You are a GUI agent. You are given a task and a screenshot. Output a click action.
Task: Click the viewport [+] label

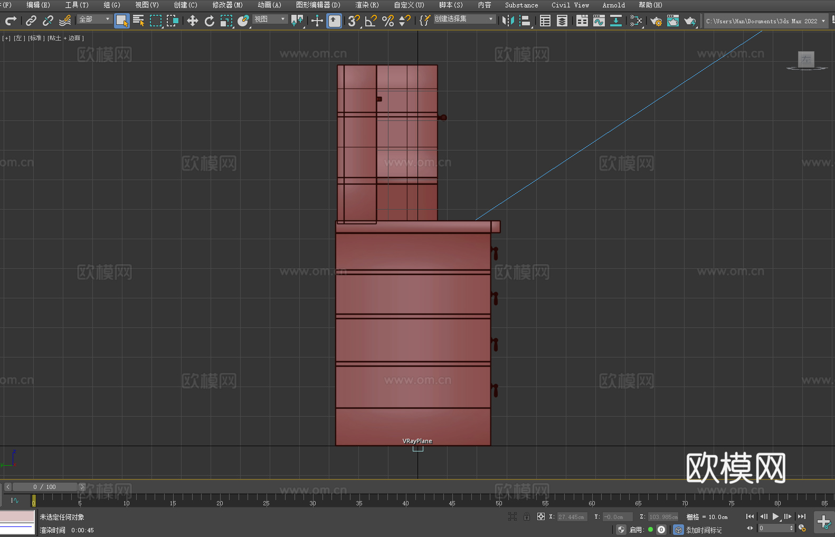[x=6, y=38]
